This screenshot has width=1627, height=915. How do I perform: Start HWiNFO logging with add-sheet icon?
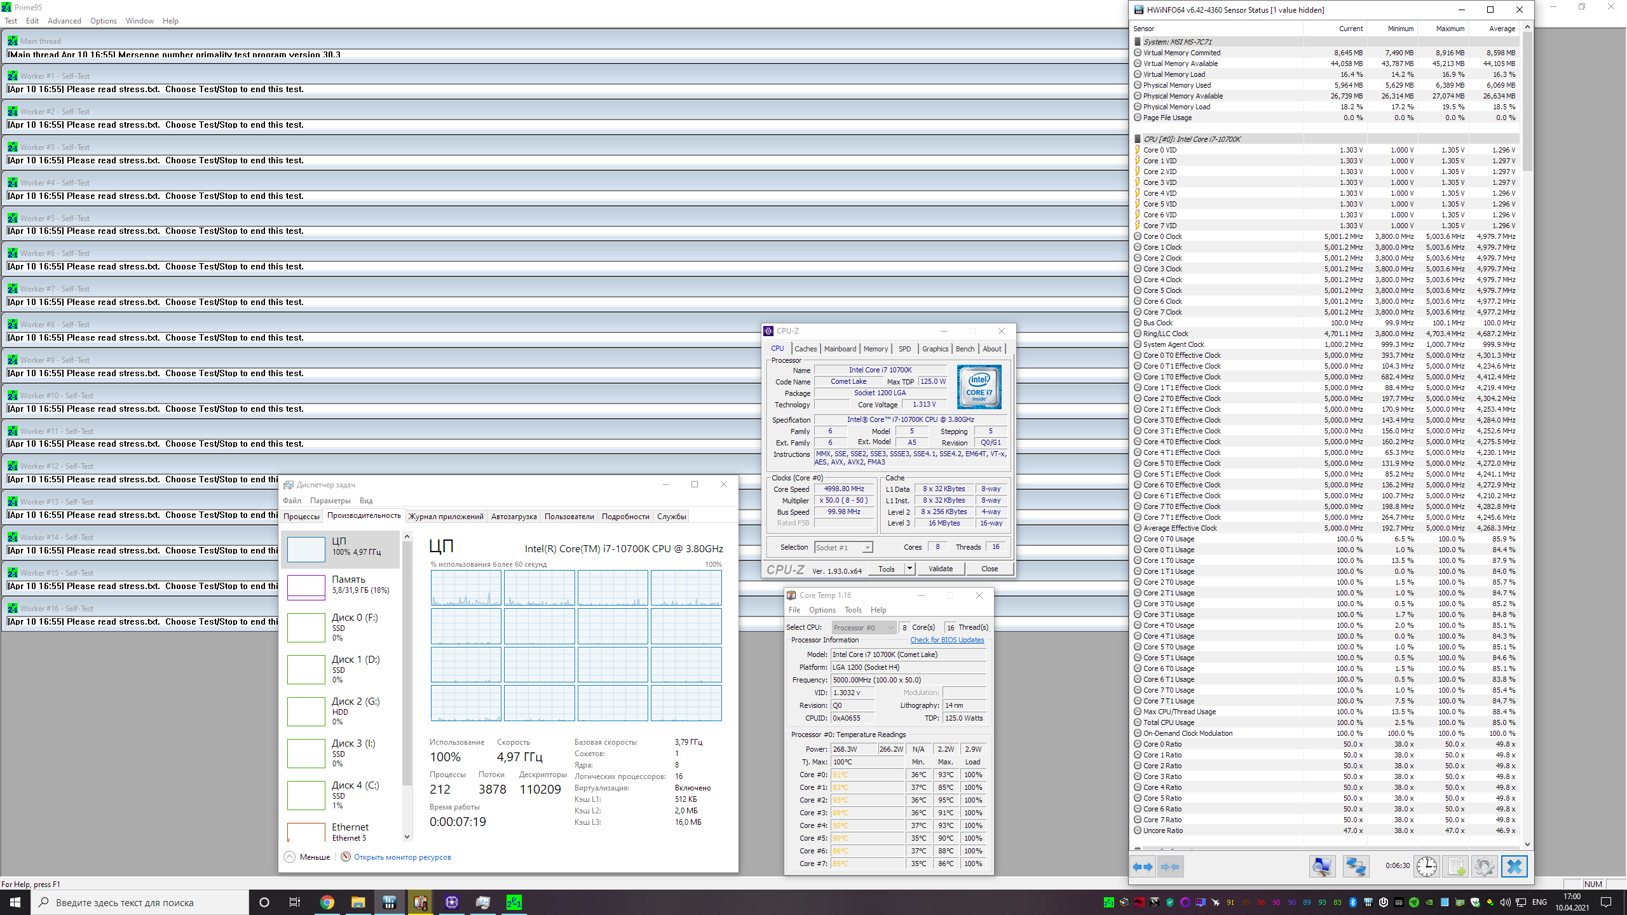coord(1456,867)
